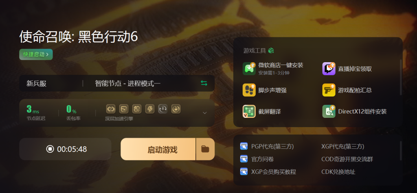Switch node using the green swap arrows
The width and height of the screenshot is (417, 193).
204,83
